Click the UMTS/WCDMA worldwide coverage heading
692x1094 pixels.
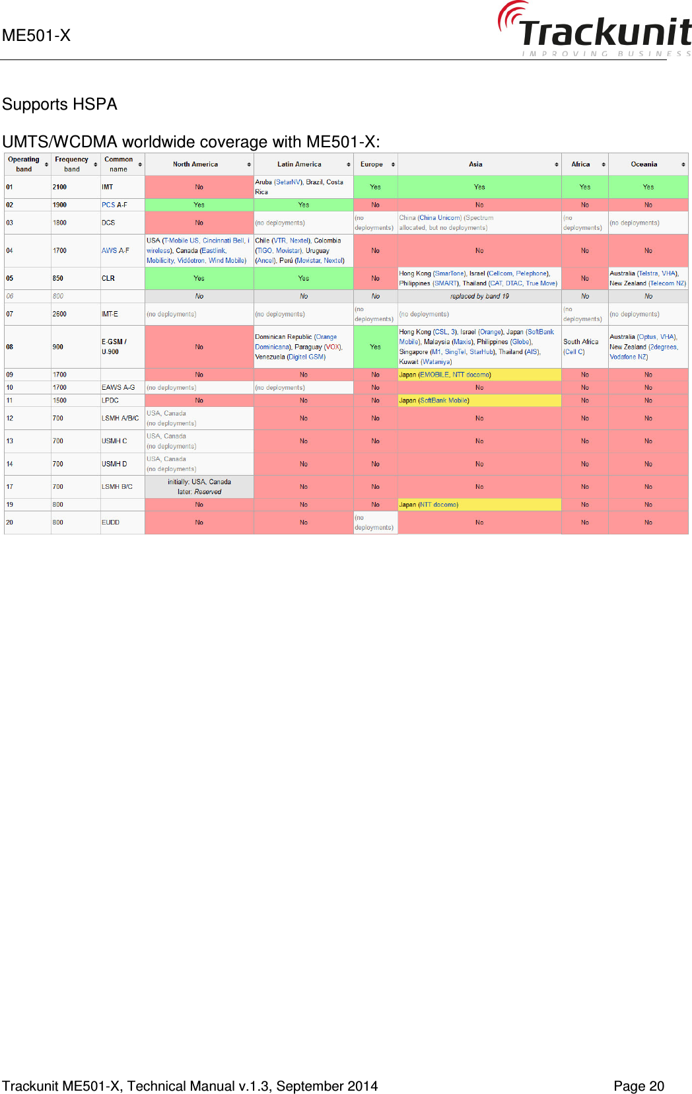[x=191, y=142]
